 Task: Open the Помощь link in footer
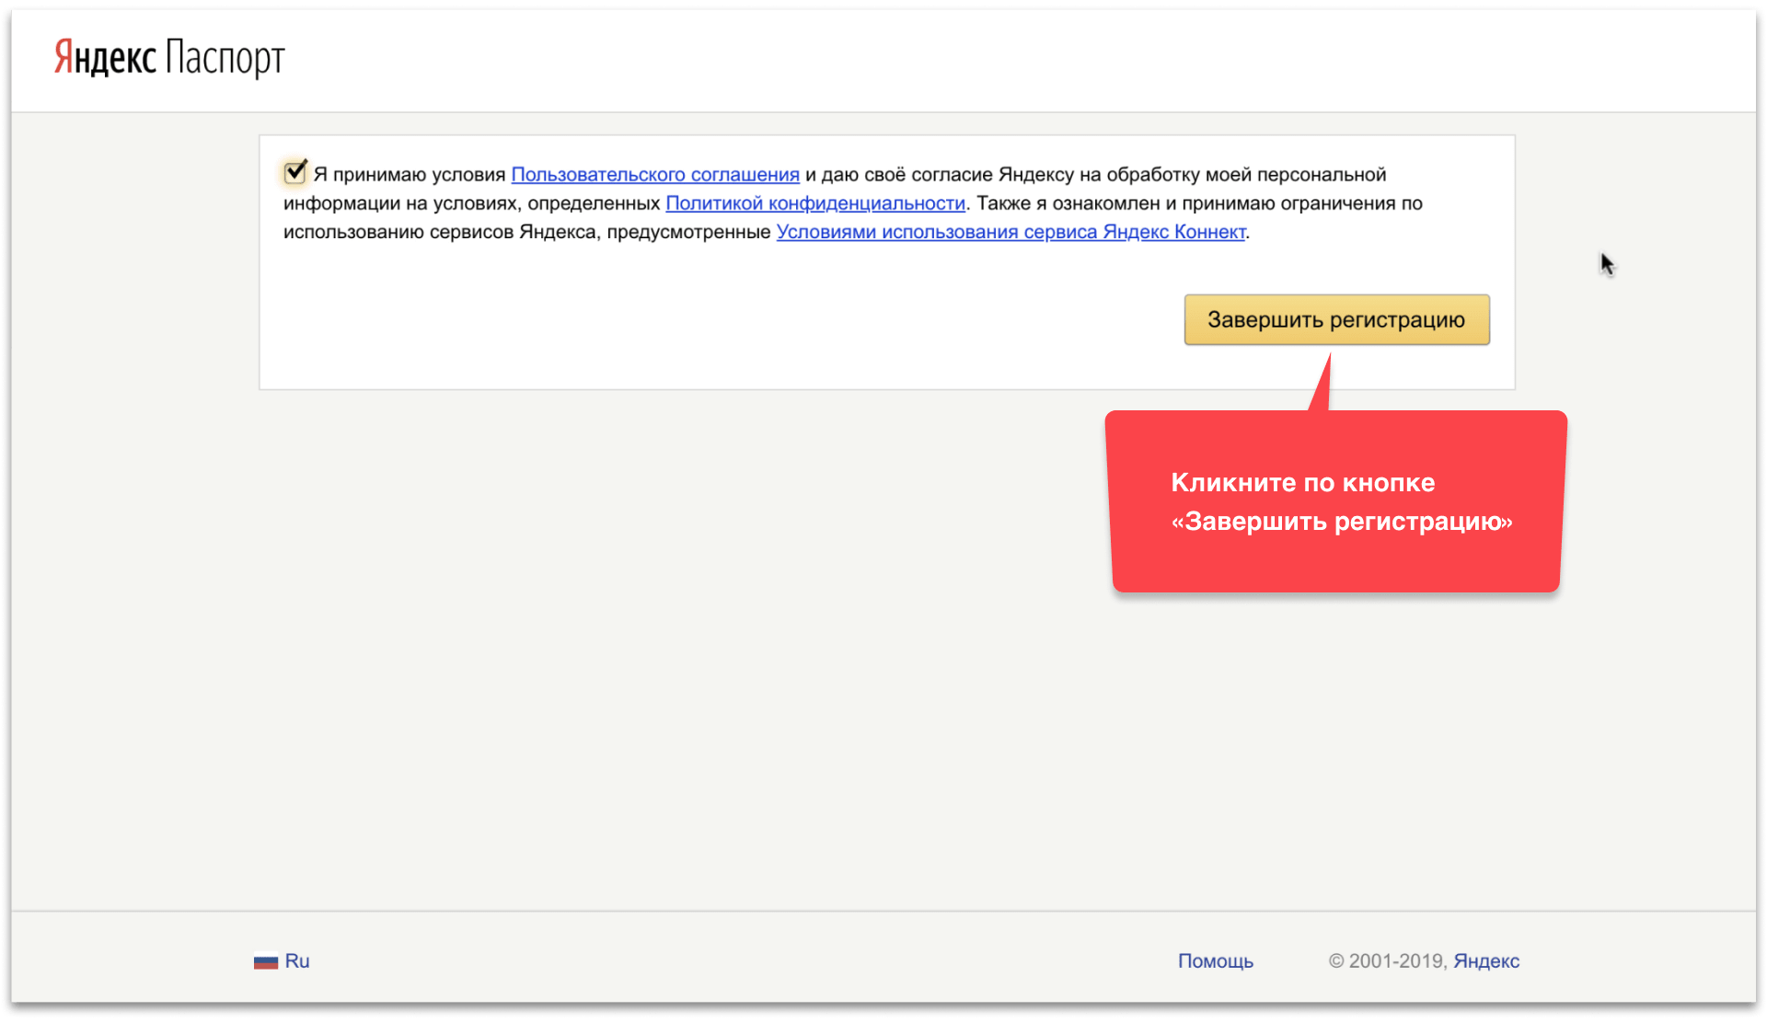[x=1215, y=961]
